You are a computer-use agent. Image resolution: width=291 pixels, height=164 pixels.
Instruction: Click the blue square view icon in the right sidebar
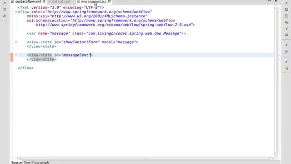tap(286, 9)
